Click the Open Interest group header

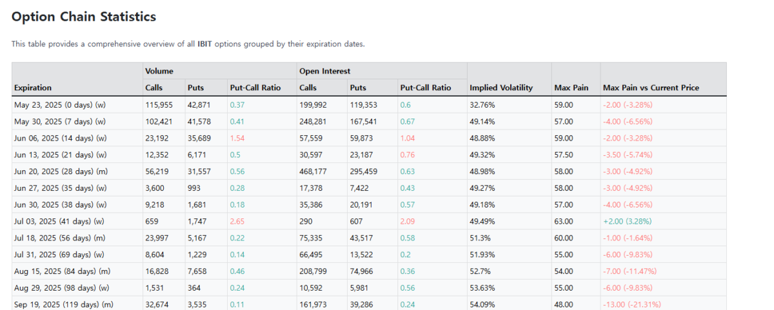[x=325, y=71]
